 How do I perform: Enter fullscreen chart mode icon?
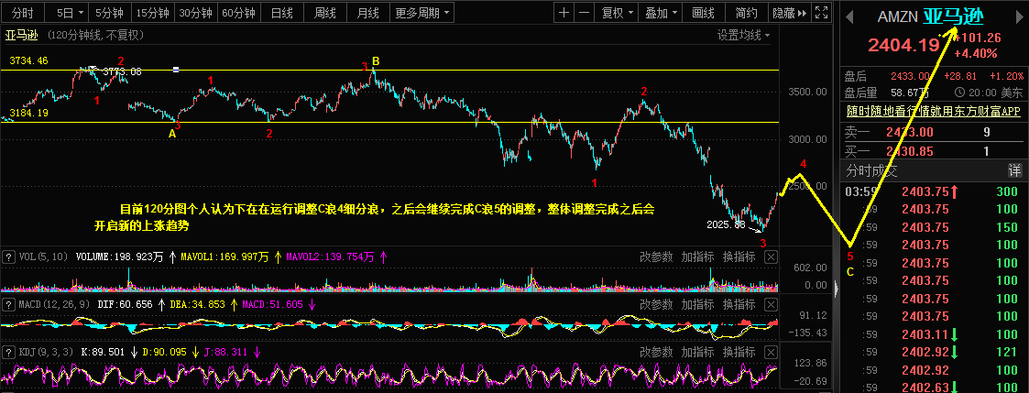point(821,12)
